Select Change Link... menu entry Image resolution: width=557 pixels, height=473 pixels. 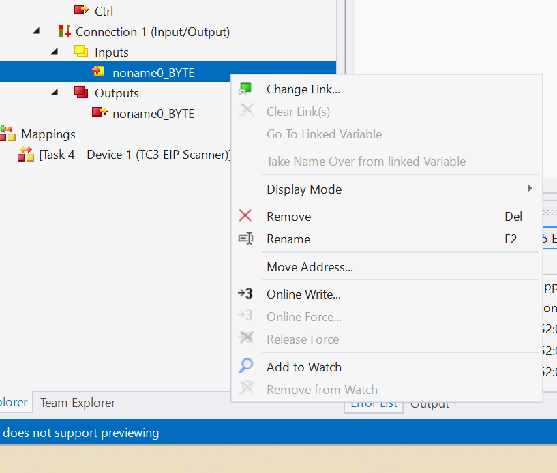[303, 89]
